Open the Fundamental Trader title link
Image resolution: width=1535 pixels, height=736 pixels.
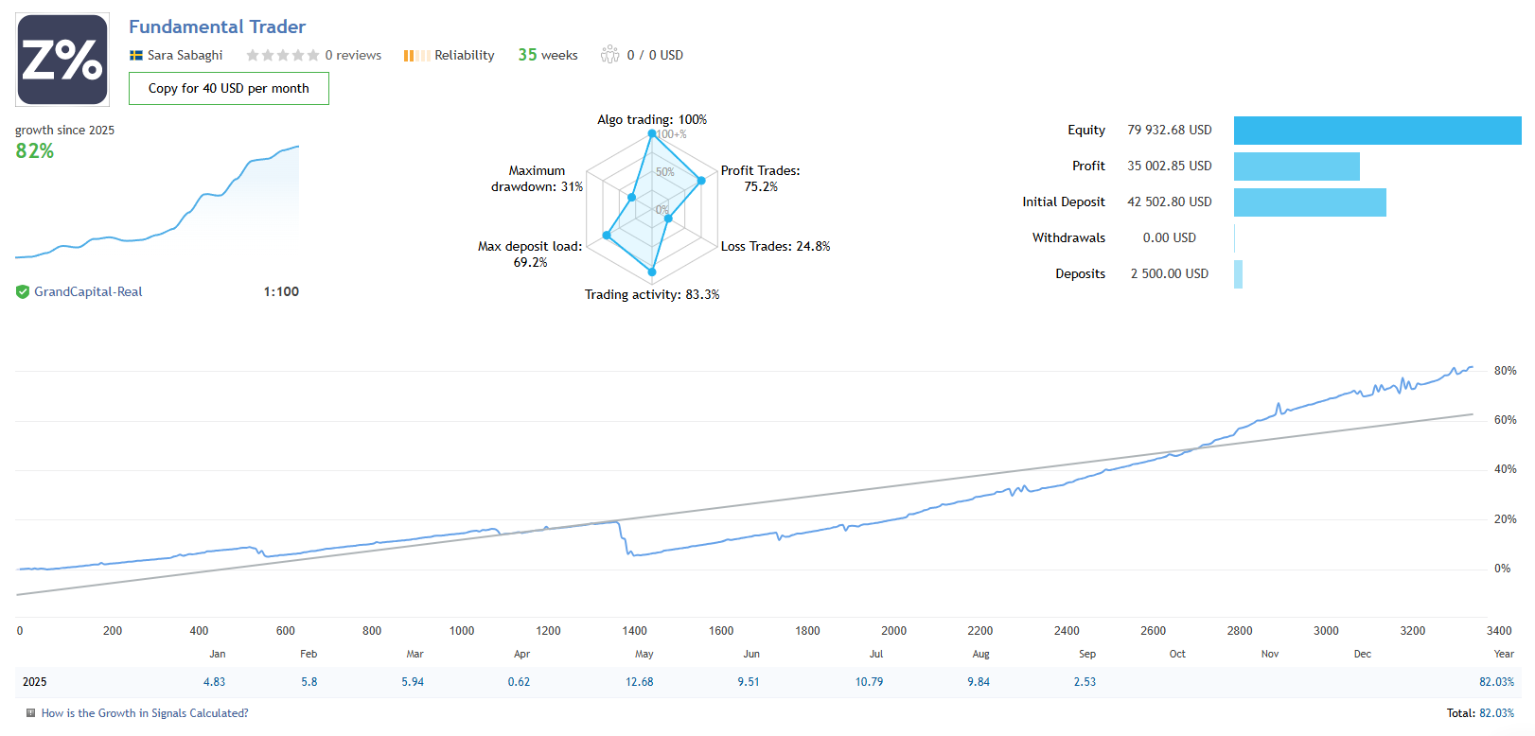pyautogui.click(x=217, y=26)
